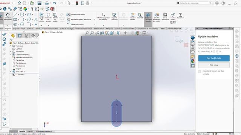Screen dimensions: 241x135
Task: Select the Line sketch tool
Action: [15, 15]
